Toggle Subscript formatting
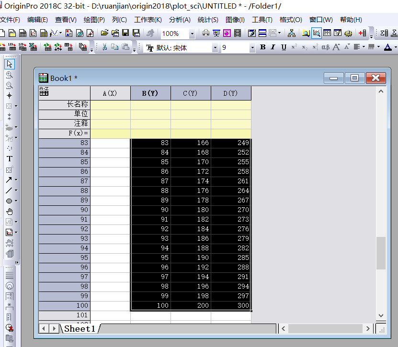 click(x=305, y=47)
